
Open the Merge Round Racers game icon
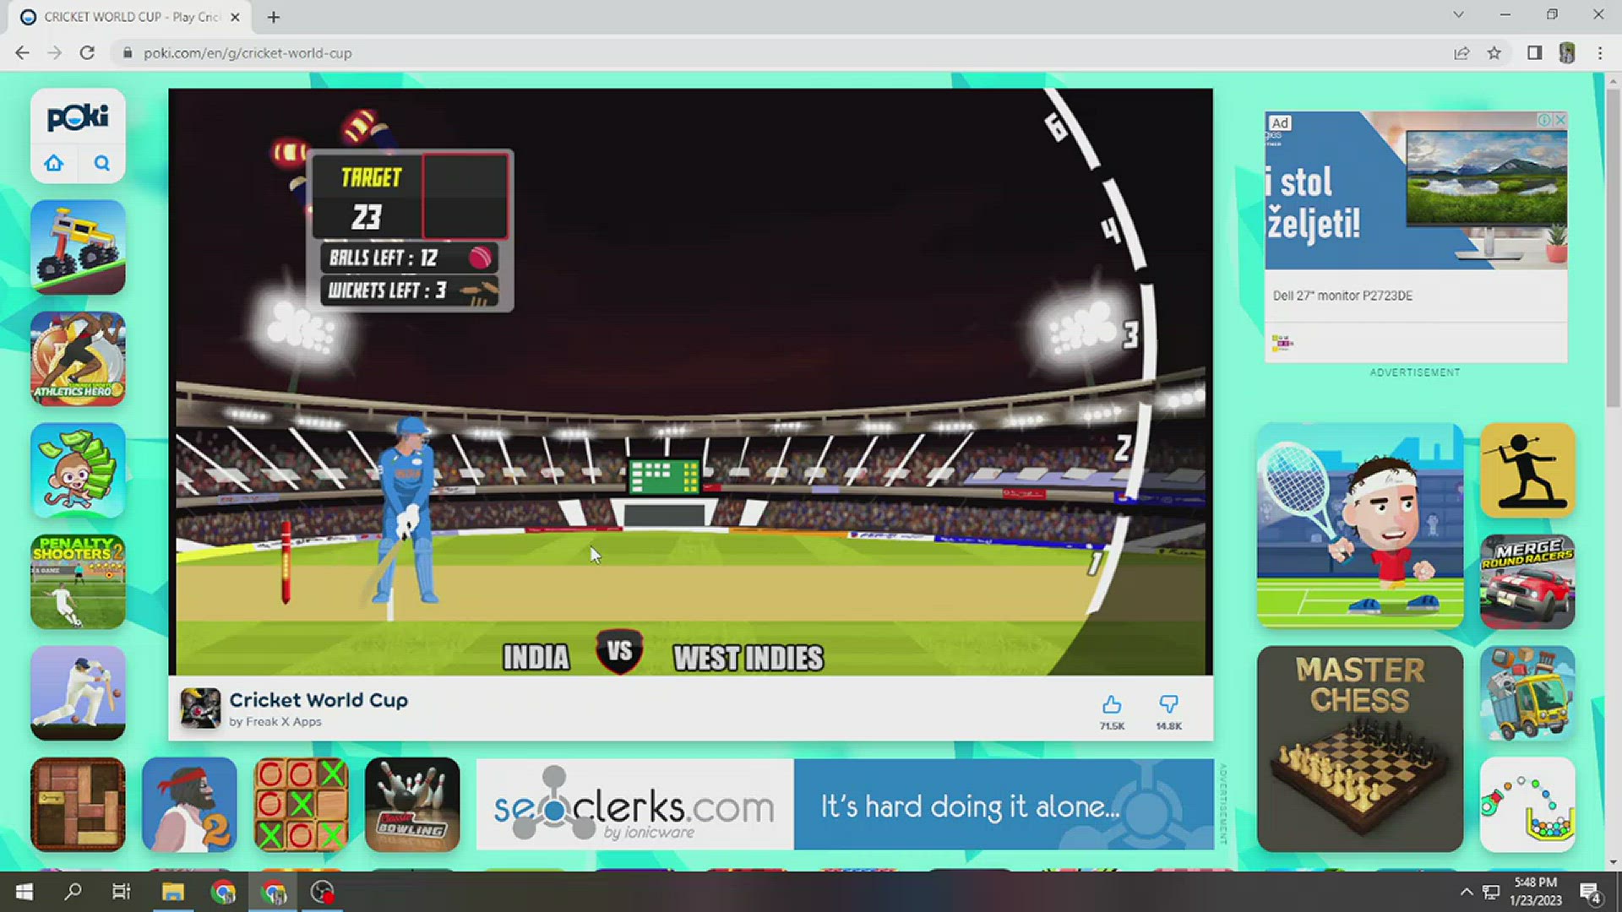pos(1526,582)
